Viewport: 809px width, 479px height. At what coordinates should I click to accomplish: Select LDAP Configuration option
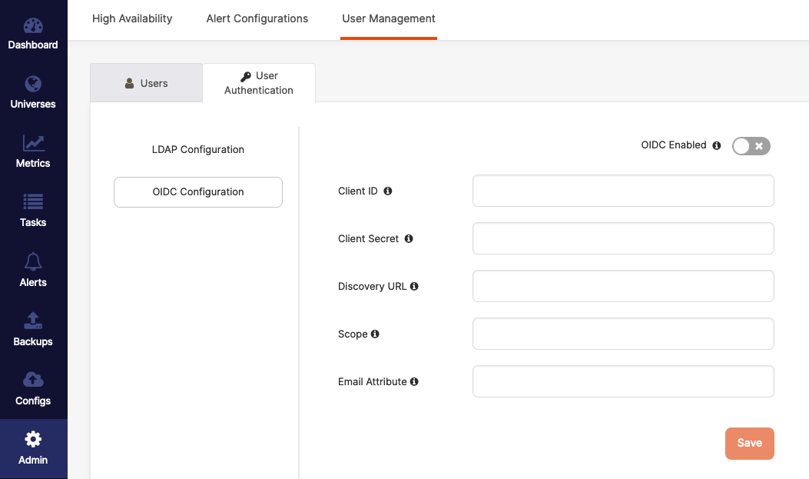pos(198,149)
